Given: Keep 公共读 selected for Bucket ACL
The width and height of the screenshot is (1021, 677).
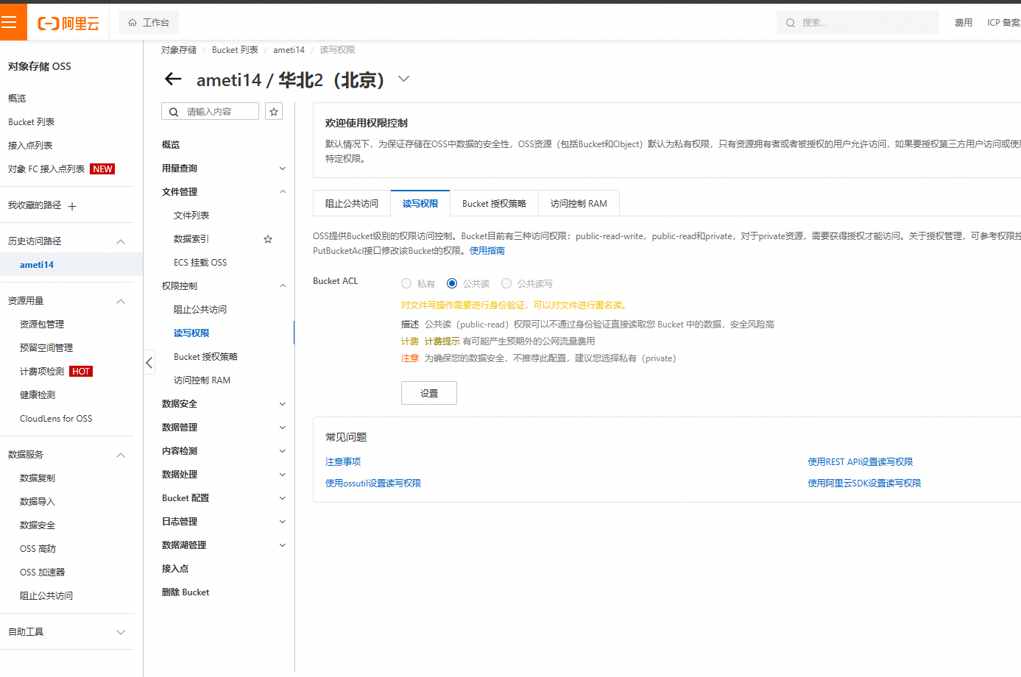Looking at the screenshot, I should (451, 283).
